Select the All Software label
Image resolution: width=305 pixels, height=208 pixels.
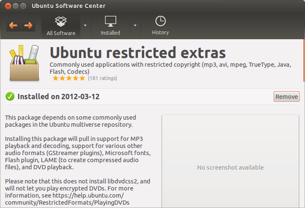pos(61,33)
